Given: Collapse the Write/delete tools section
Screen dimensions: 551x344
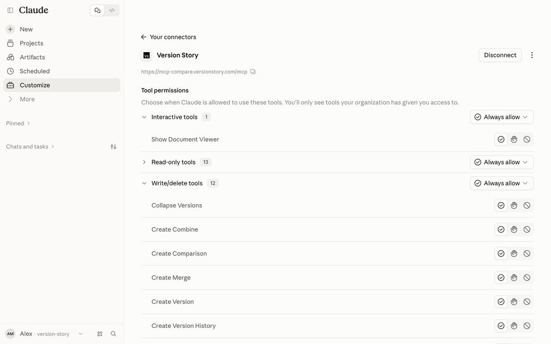Looking at the screenshot, I should click(x=144, y=183).
